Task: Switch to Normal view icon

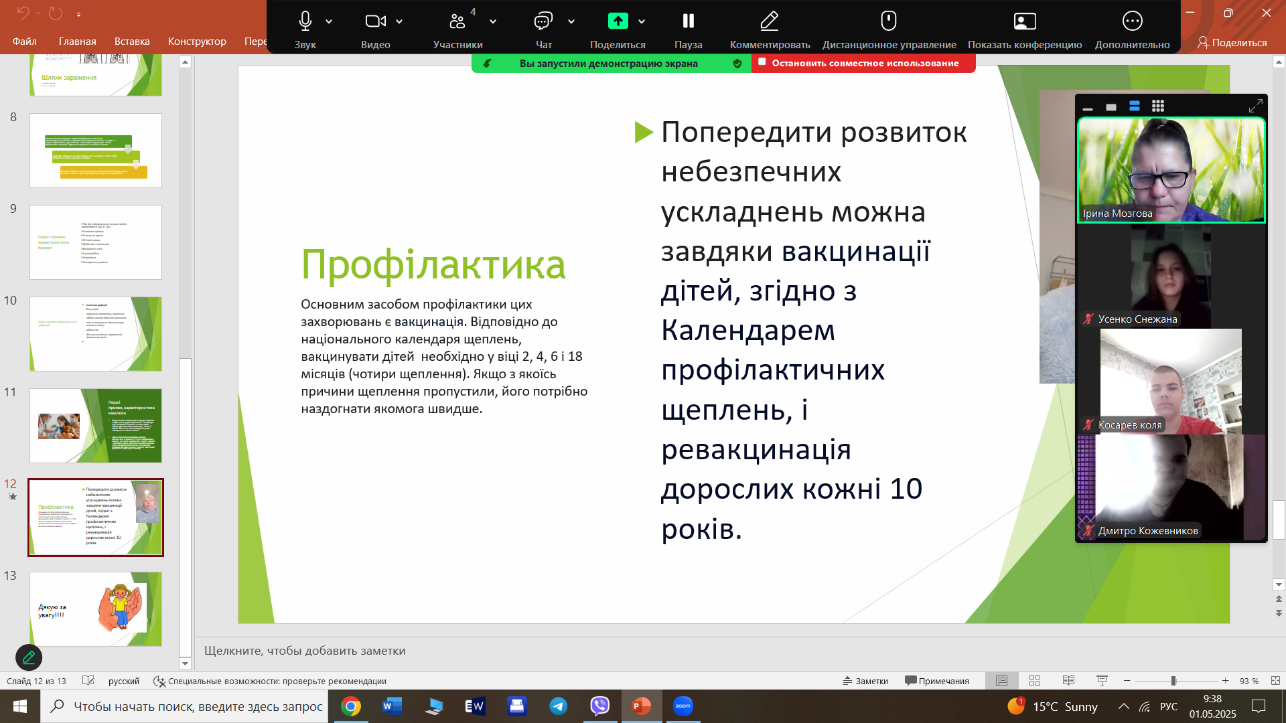Action: [1001, 681]
